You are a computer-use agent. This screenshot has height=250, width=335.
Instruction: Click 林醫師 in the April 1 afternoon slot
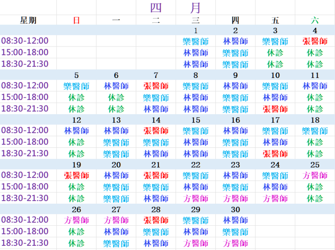[x=196, y=53]
